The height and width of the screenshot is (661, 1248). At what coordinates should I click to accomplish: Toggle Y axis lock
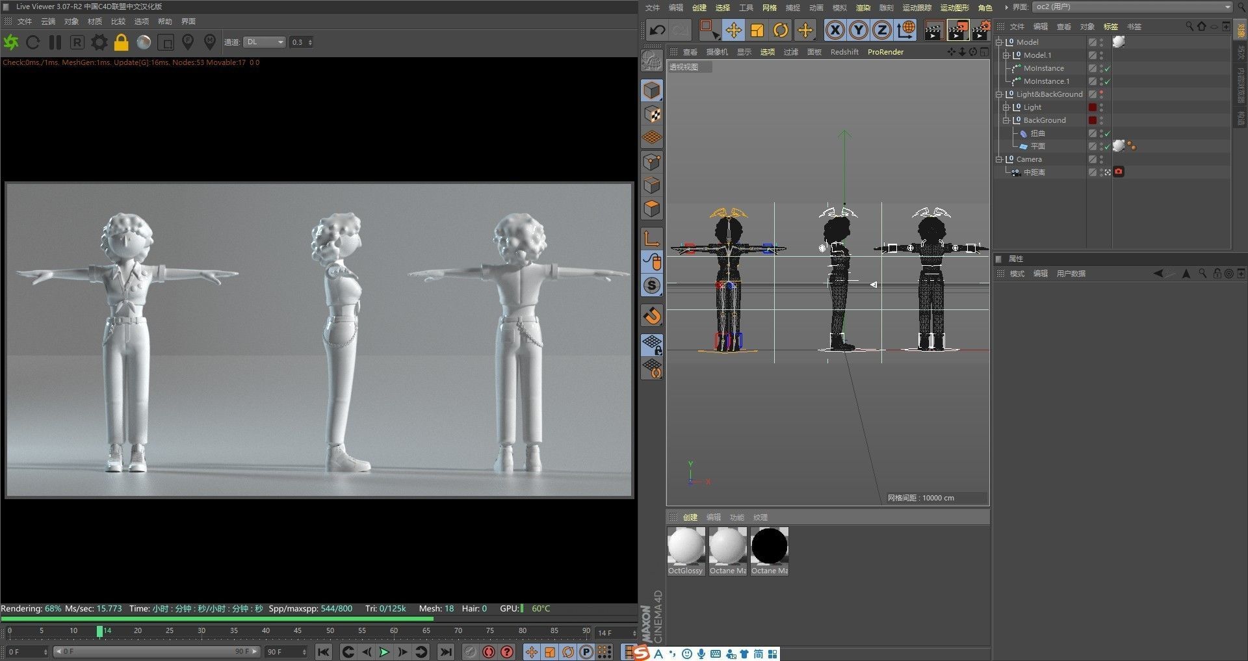(859, 30)
